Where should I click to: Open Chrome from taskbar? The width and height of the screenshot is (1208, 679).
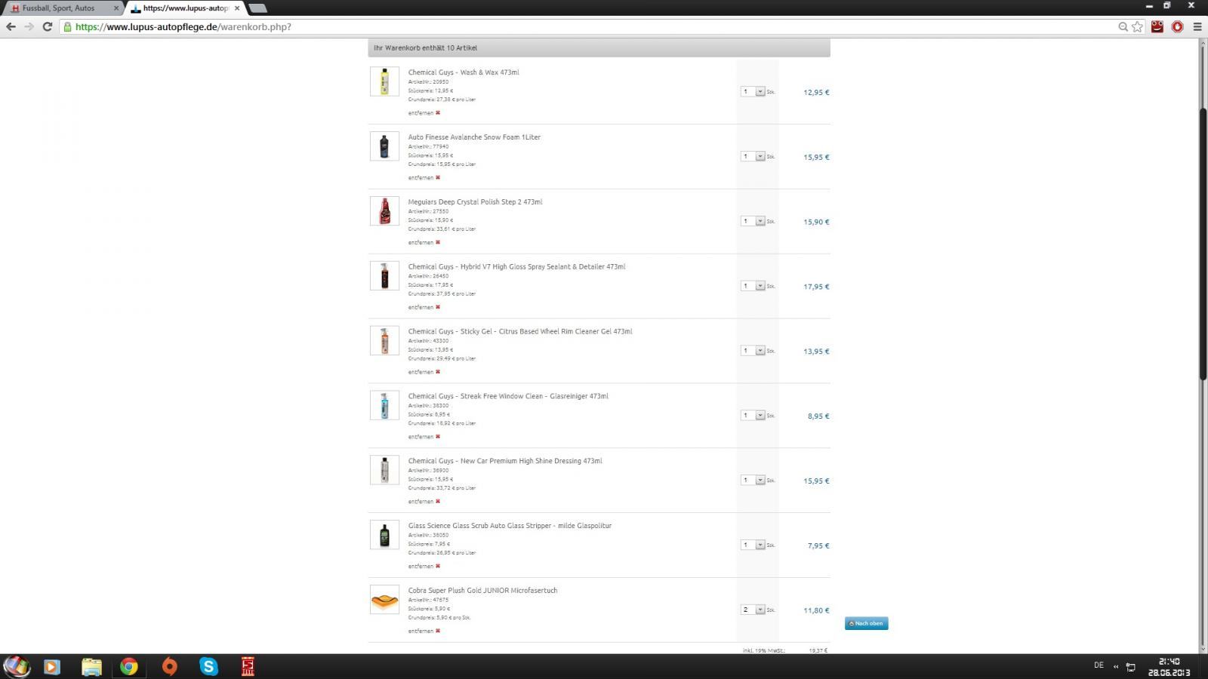[x=129, y=666]
